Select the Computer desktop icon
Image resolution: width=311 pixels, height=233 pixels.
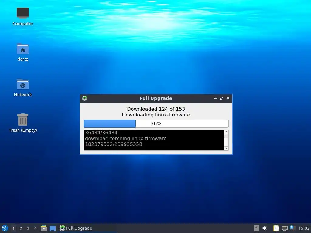(23, 17)
